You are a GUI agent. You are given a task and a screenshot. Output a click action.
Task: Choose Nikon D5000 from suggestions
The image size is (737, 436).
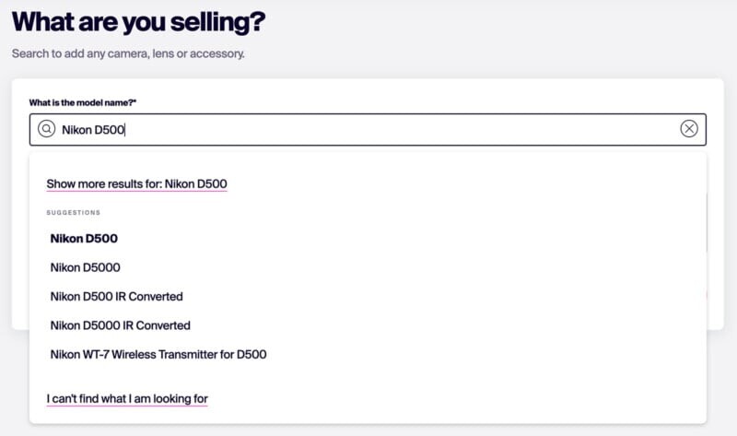pos(86,267)
